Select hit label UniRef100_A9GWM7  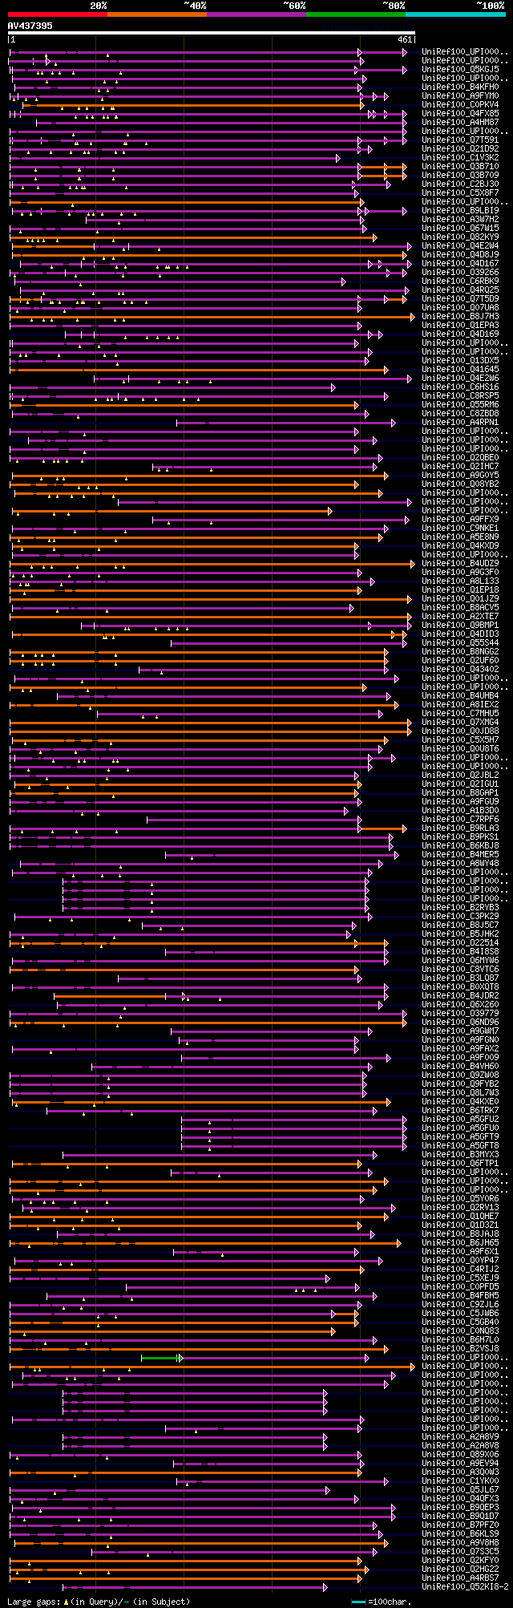click(462, 1031)
